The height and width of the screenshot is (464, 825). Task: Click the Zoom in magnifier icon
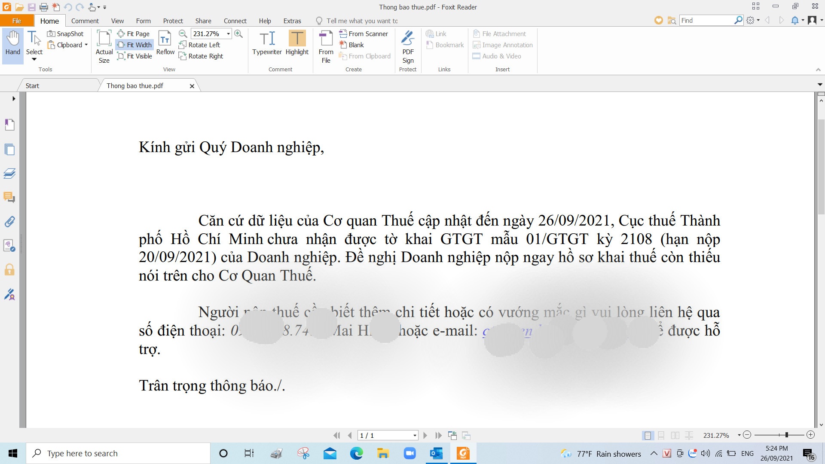(x=238, y=34)
